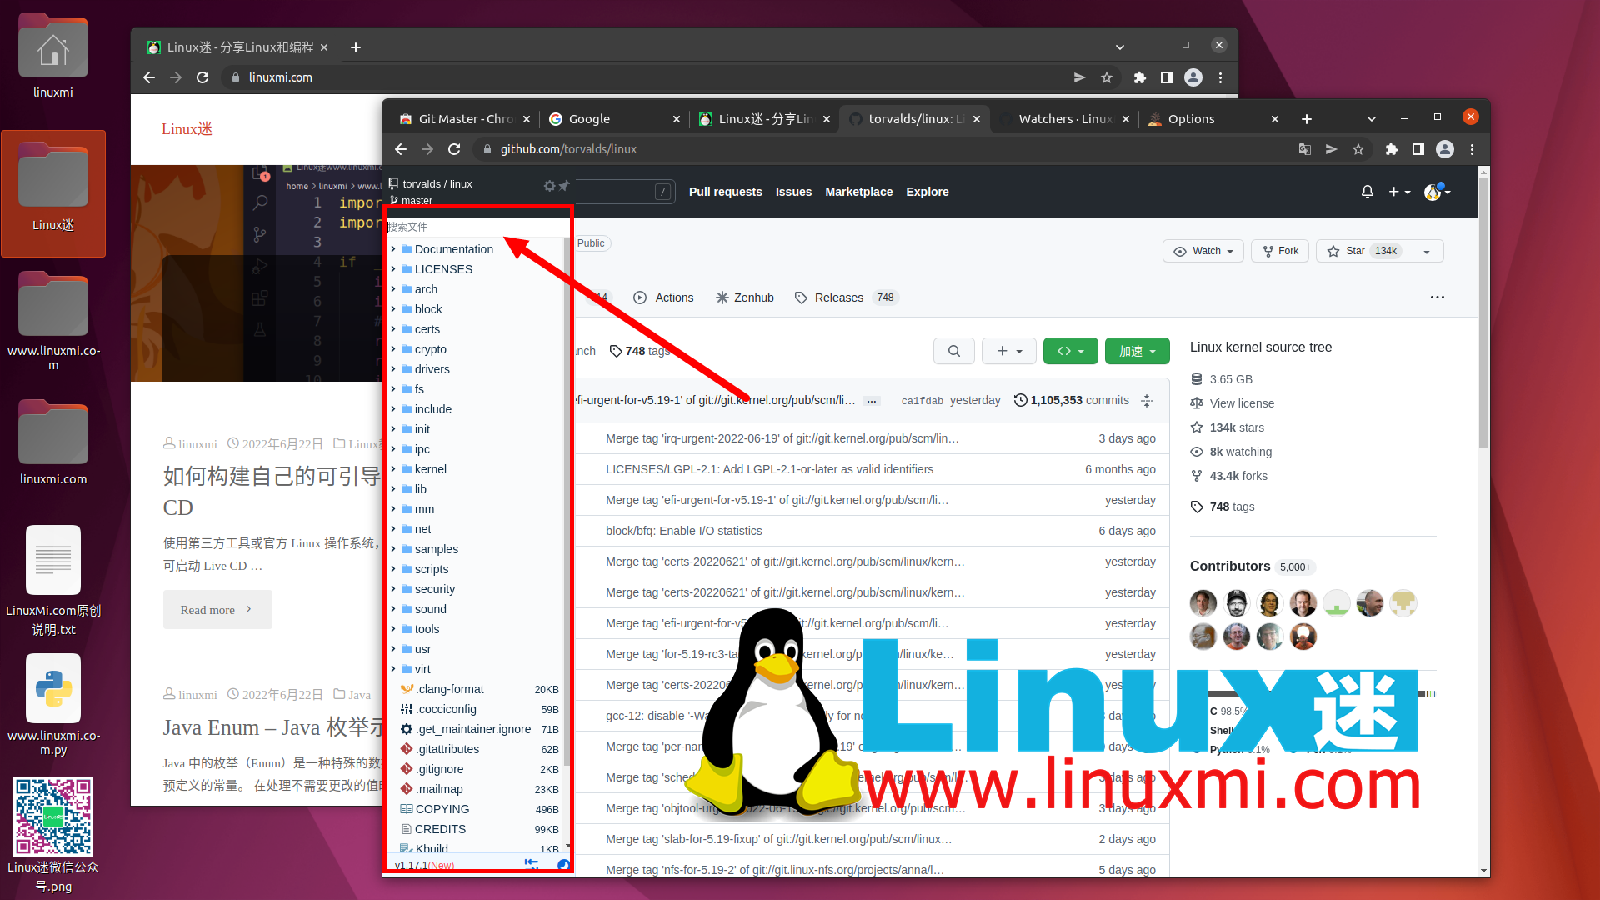
Task: Reload the github.com page in front window
Action: pos(454,149)
